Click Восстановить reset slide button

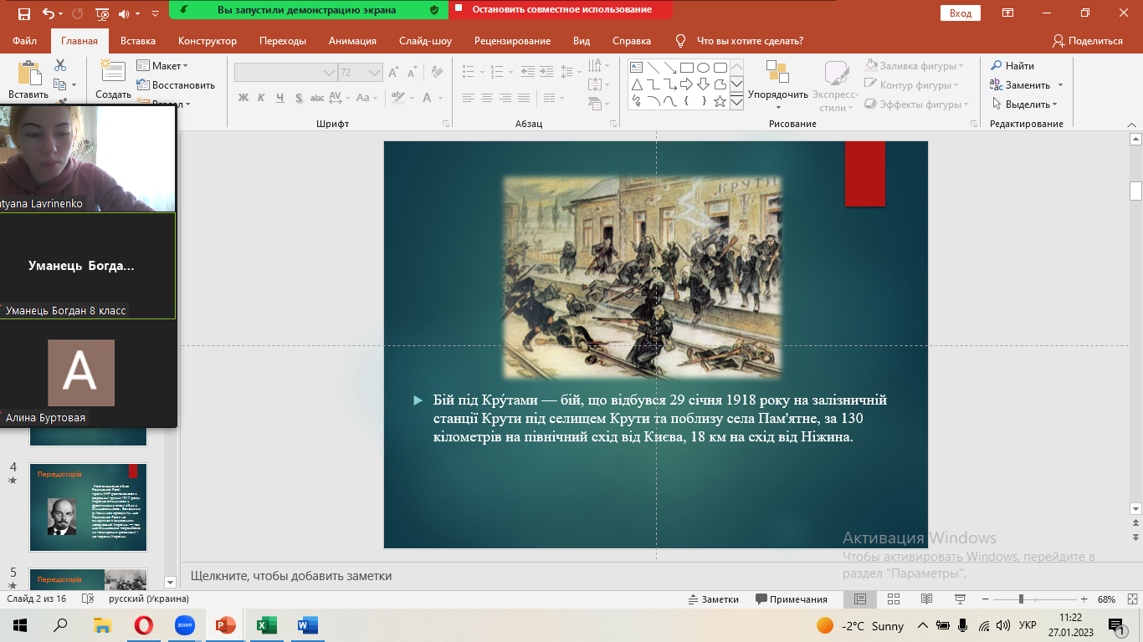click(176, 84)
